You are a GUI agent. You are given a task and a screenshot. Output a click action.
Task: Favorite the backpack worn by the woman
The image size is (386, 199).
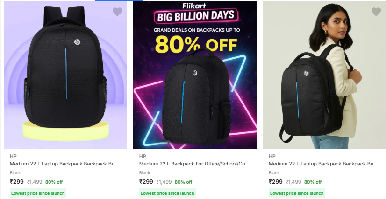coord(376,12)
